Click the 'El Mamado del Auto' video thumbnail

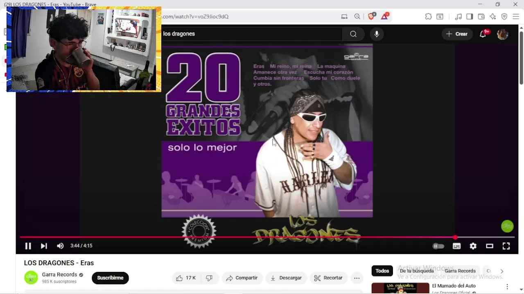coord(400,288)
